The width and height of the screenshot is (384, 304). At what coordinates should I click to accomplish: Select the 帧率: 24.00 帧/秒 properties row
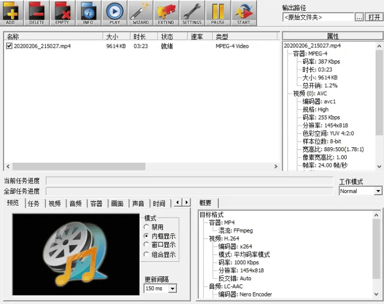(x=325, y=165)
